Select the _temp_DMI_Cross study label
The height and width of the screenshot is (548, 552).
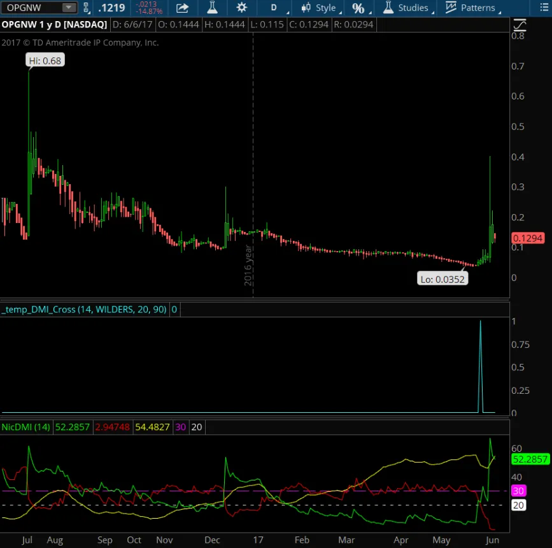click(x=85, y=310)
